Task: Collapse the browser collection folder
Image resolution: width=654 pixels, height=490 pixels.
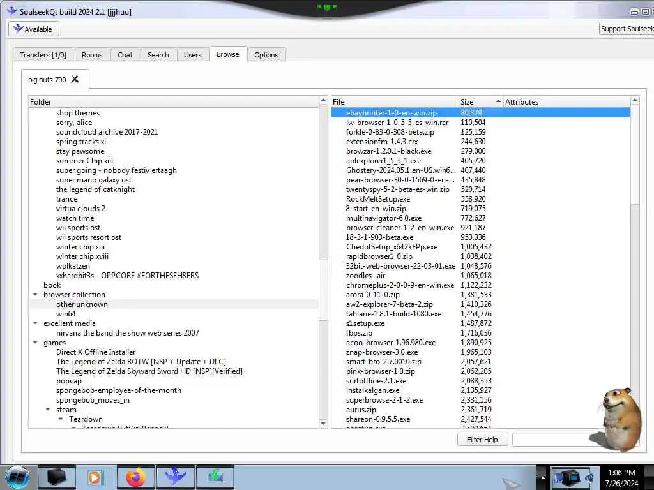Action: click(x=36, y=295)
